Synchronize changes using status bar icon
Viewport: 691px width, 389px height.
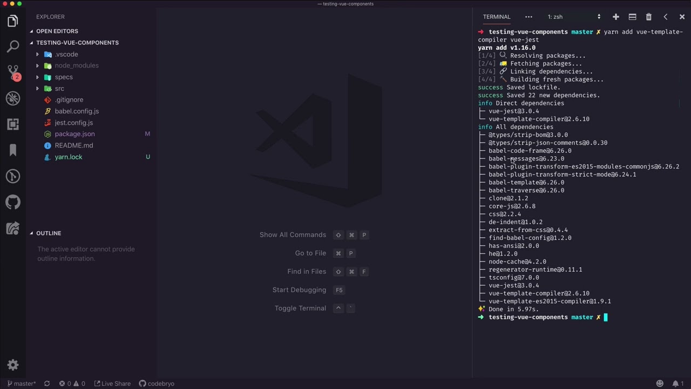tap(47, 384)
